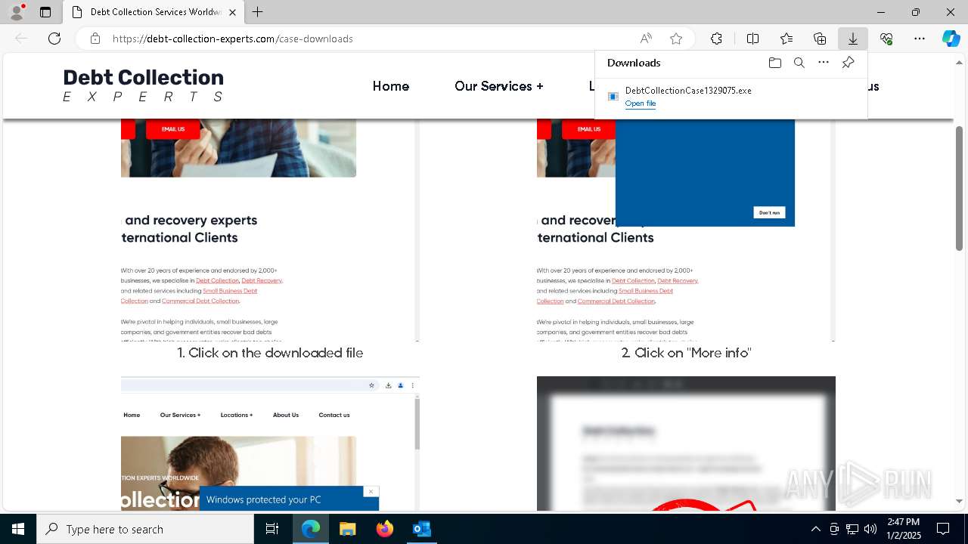Click scrollbar down arrow
This screenshot has width=968, height=544.
pos(960,501)
